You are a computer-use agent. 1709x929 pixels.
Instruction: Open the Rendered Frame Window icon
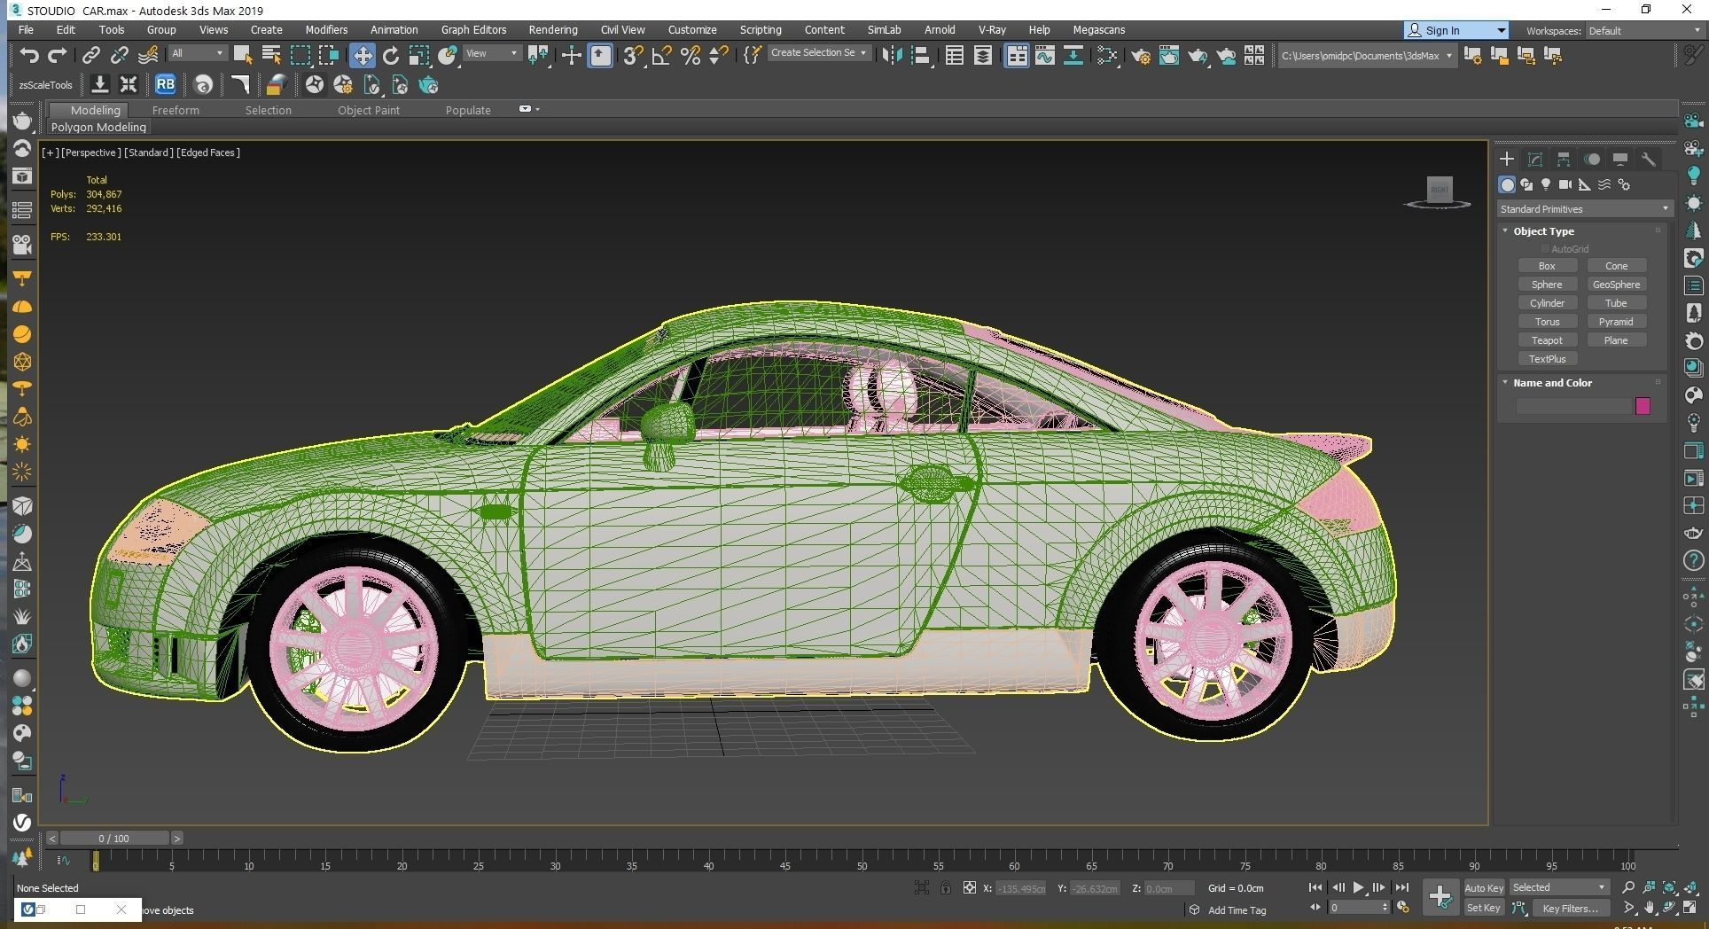[1169, 55]
